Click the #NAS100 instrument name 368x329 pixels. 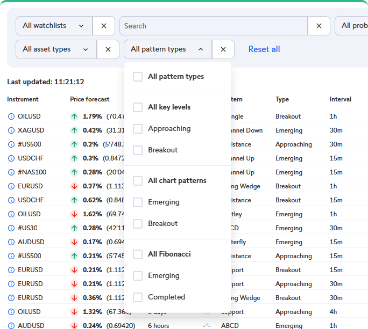pyautogui.click(x=32, y=172)
